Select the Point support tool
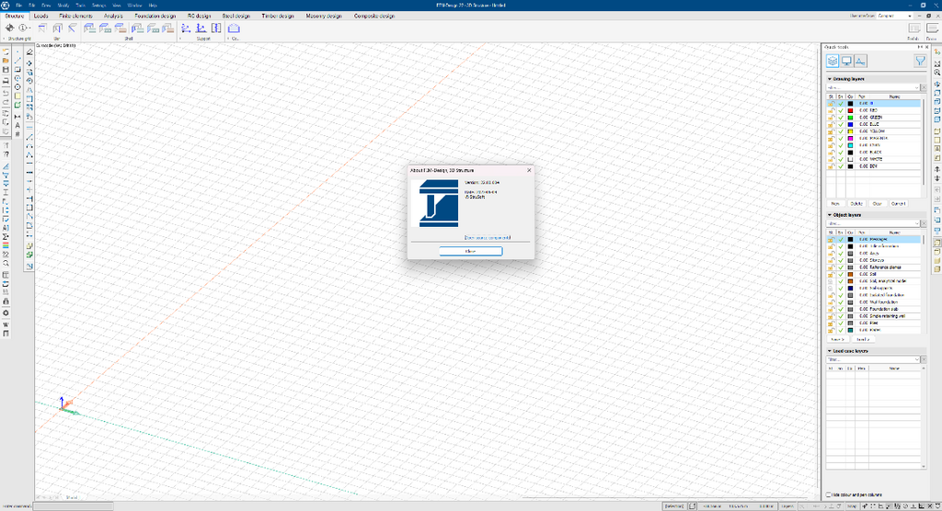This screenshot has width=942, height=511. (x=186, y=28)
